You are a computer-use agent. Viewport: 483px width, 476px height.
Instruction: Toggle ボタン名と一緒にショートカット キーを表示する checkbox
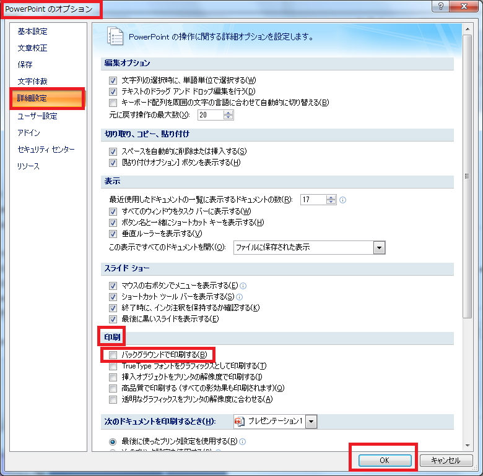[x=113, y=223]
